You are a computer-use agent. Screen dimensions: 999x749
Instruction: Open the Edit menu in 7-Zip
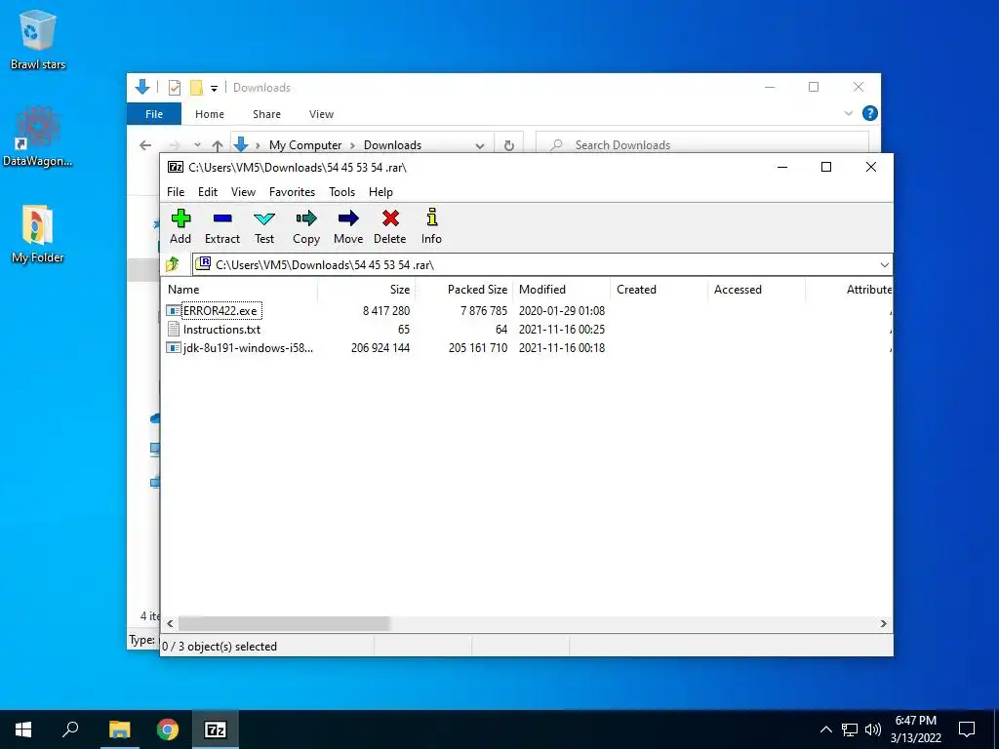pyautogui.click(x=208, y=192)
